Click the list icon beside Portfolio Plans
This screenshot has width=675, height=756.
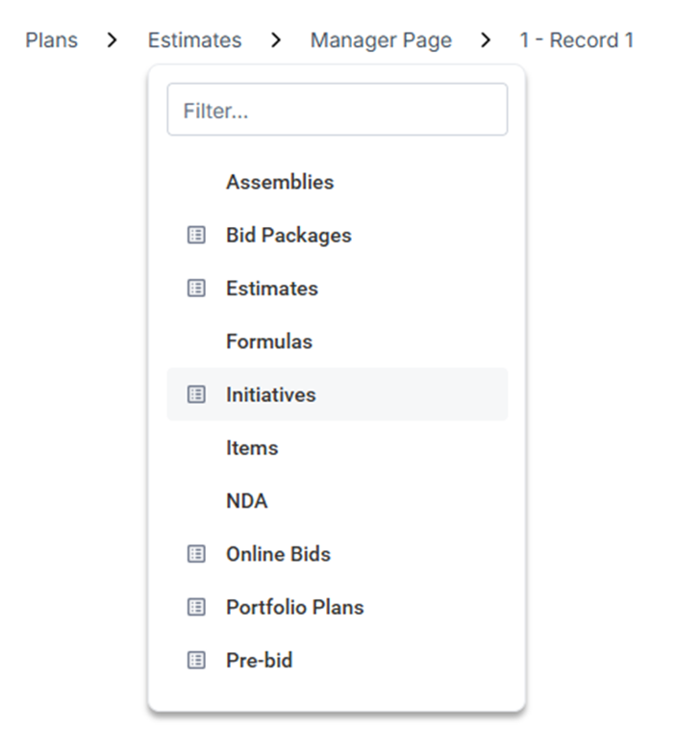click(x=196, y=607)
